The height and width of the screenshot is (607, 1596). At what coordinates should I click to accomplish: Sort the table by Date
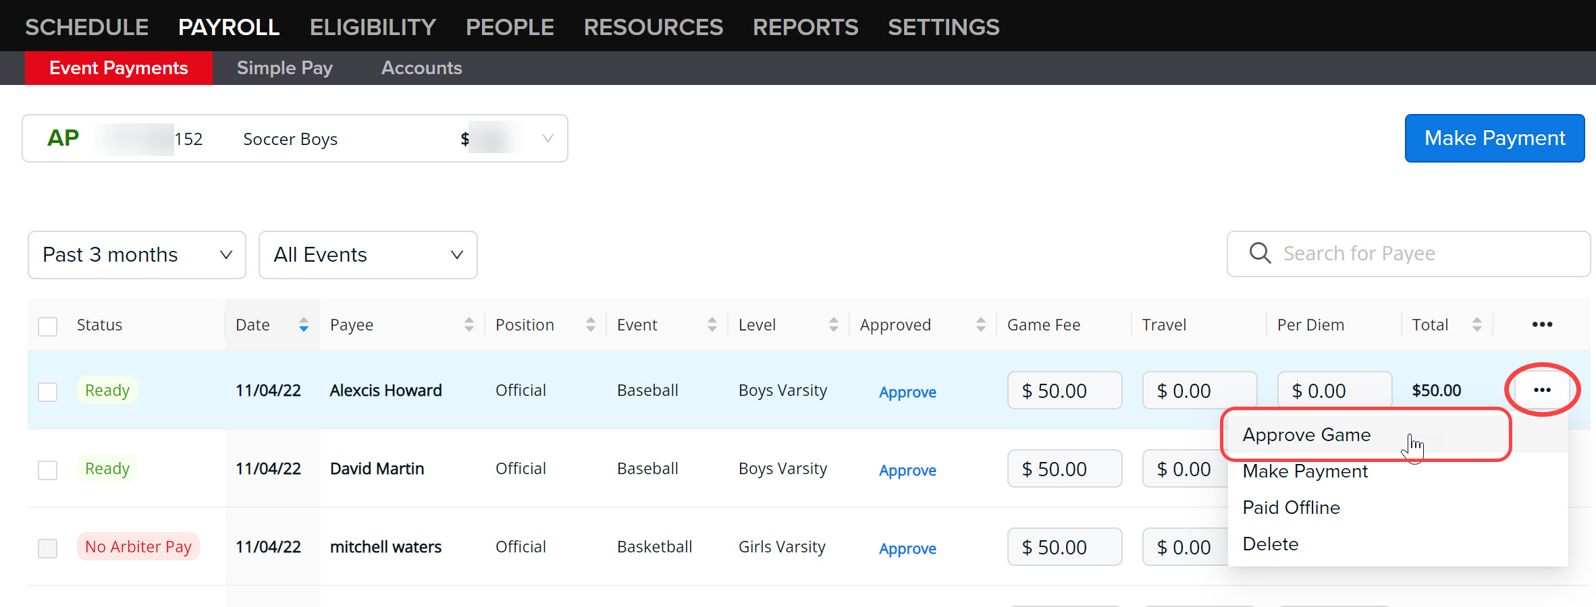pos(304,325)
